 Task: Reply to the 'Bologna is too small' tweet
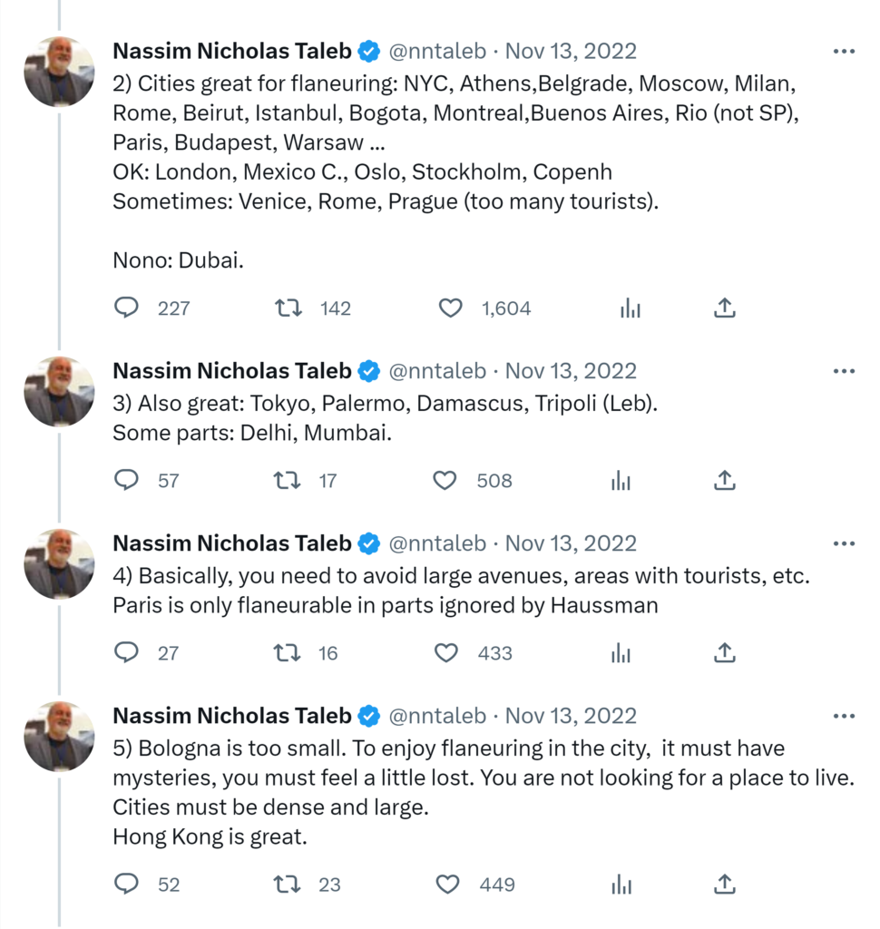(126, 885)
